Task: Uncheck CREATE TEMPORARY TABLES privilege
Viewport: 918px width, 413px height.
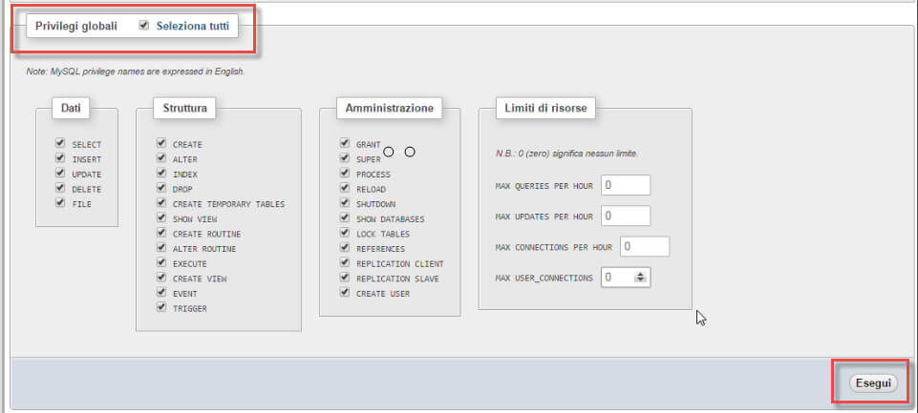Action: (x=161, y=203)
